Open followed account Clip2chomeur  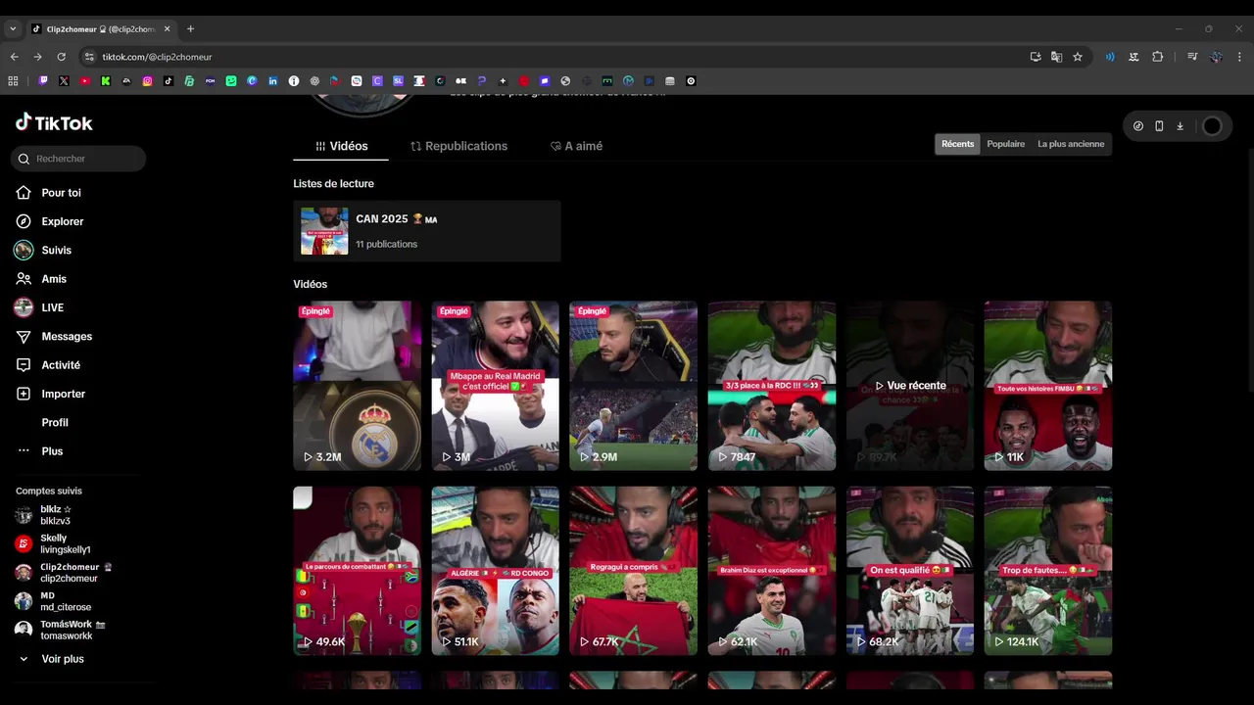pyautogui.click(x=63, y=573)
